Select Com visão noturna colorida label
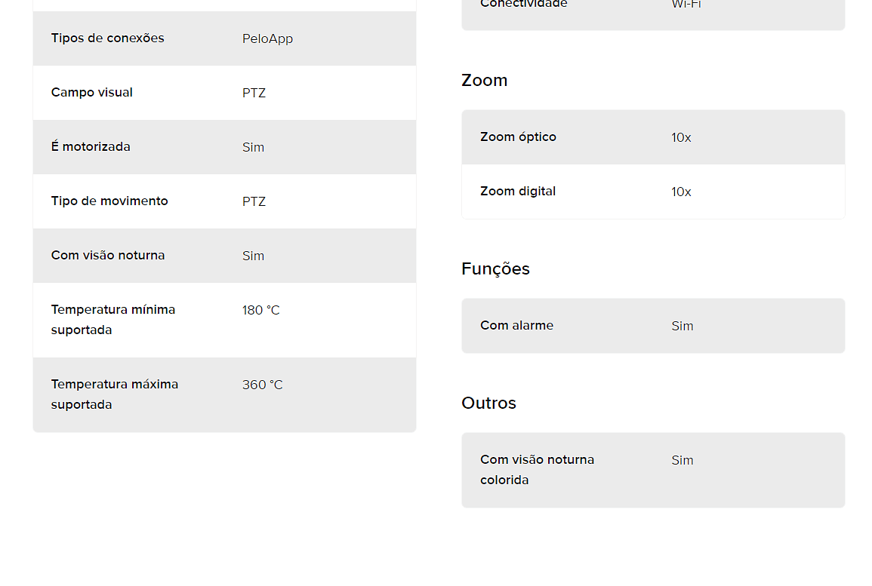872x586 pixels. [538, 470]
